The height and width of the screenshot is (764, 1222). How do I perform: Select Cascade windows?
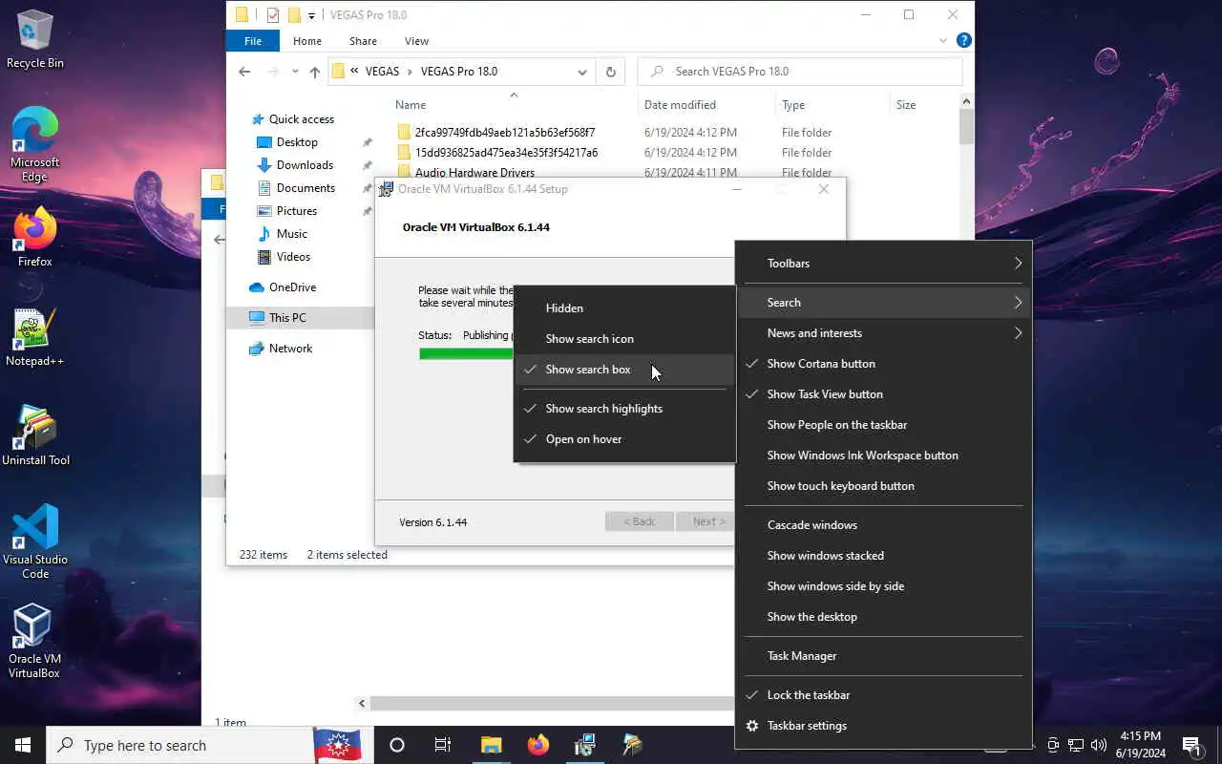(x=883, y=525)
